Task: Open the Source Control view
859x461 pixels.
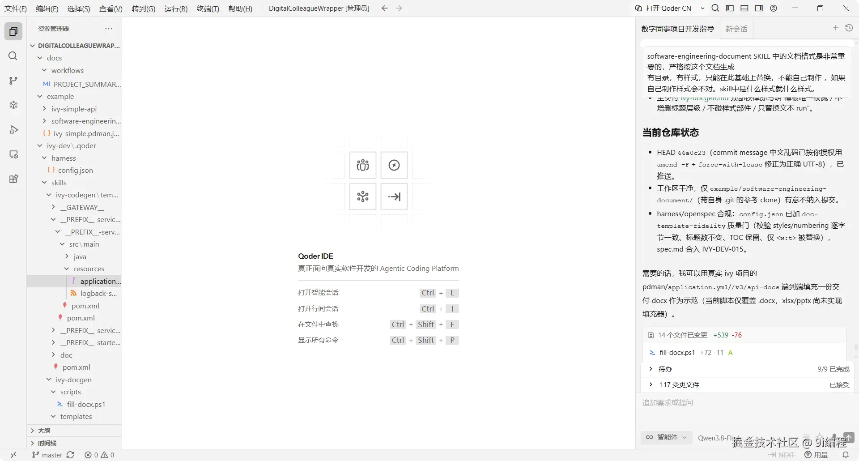Action: pos(13,81)
